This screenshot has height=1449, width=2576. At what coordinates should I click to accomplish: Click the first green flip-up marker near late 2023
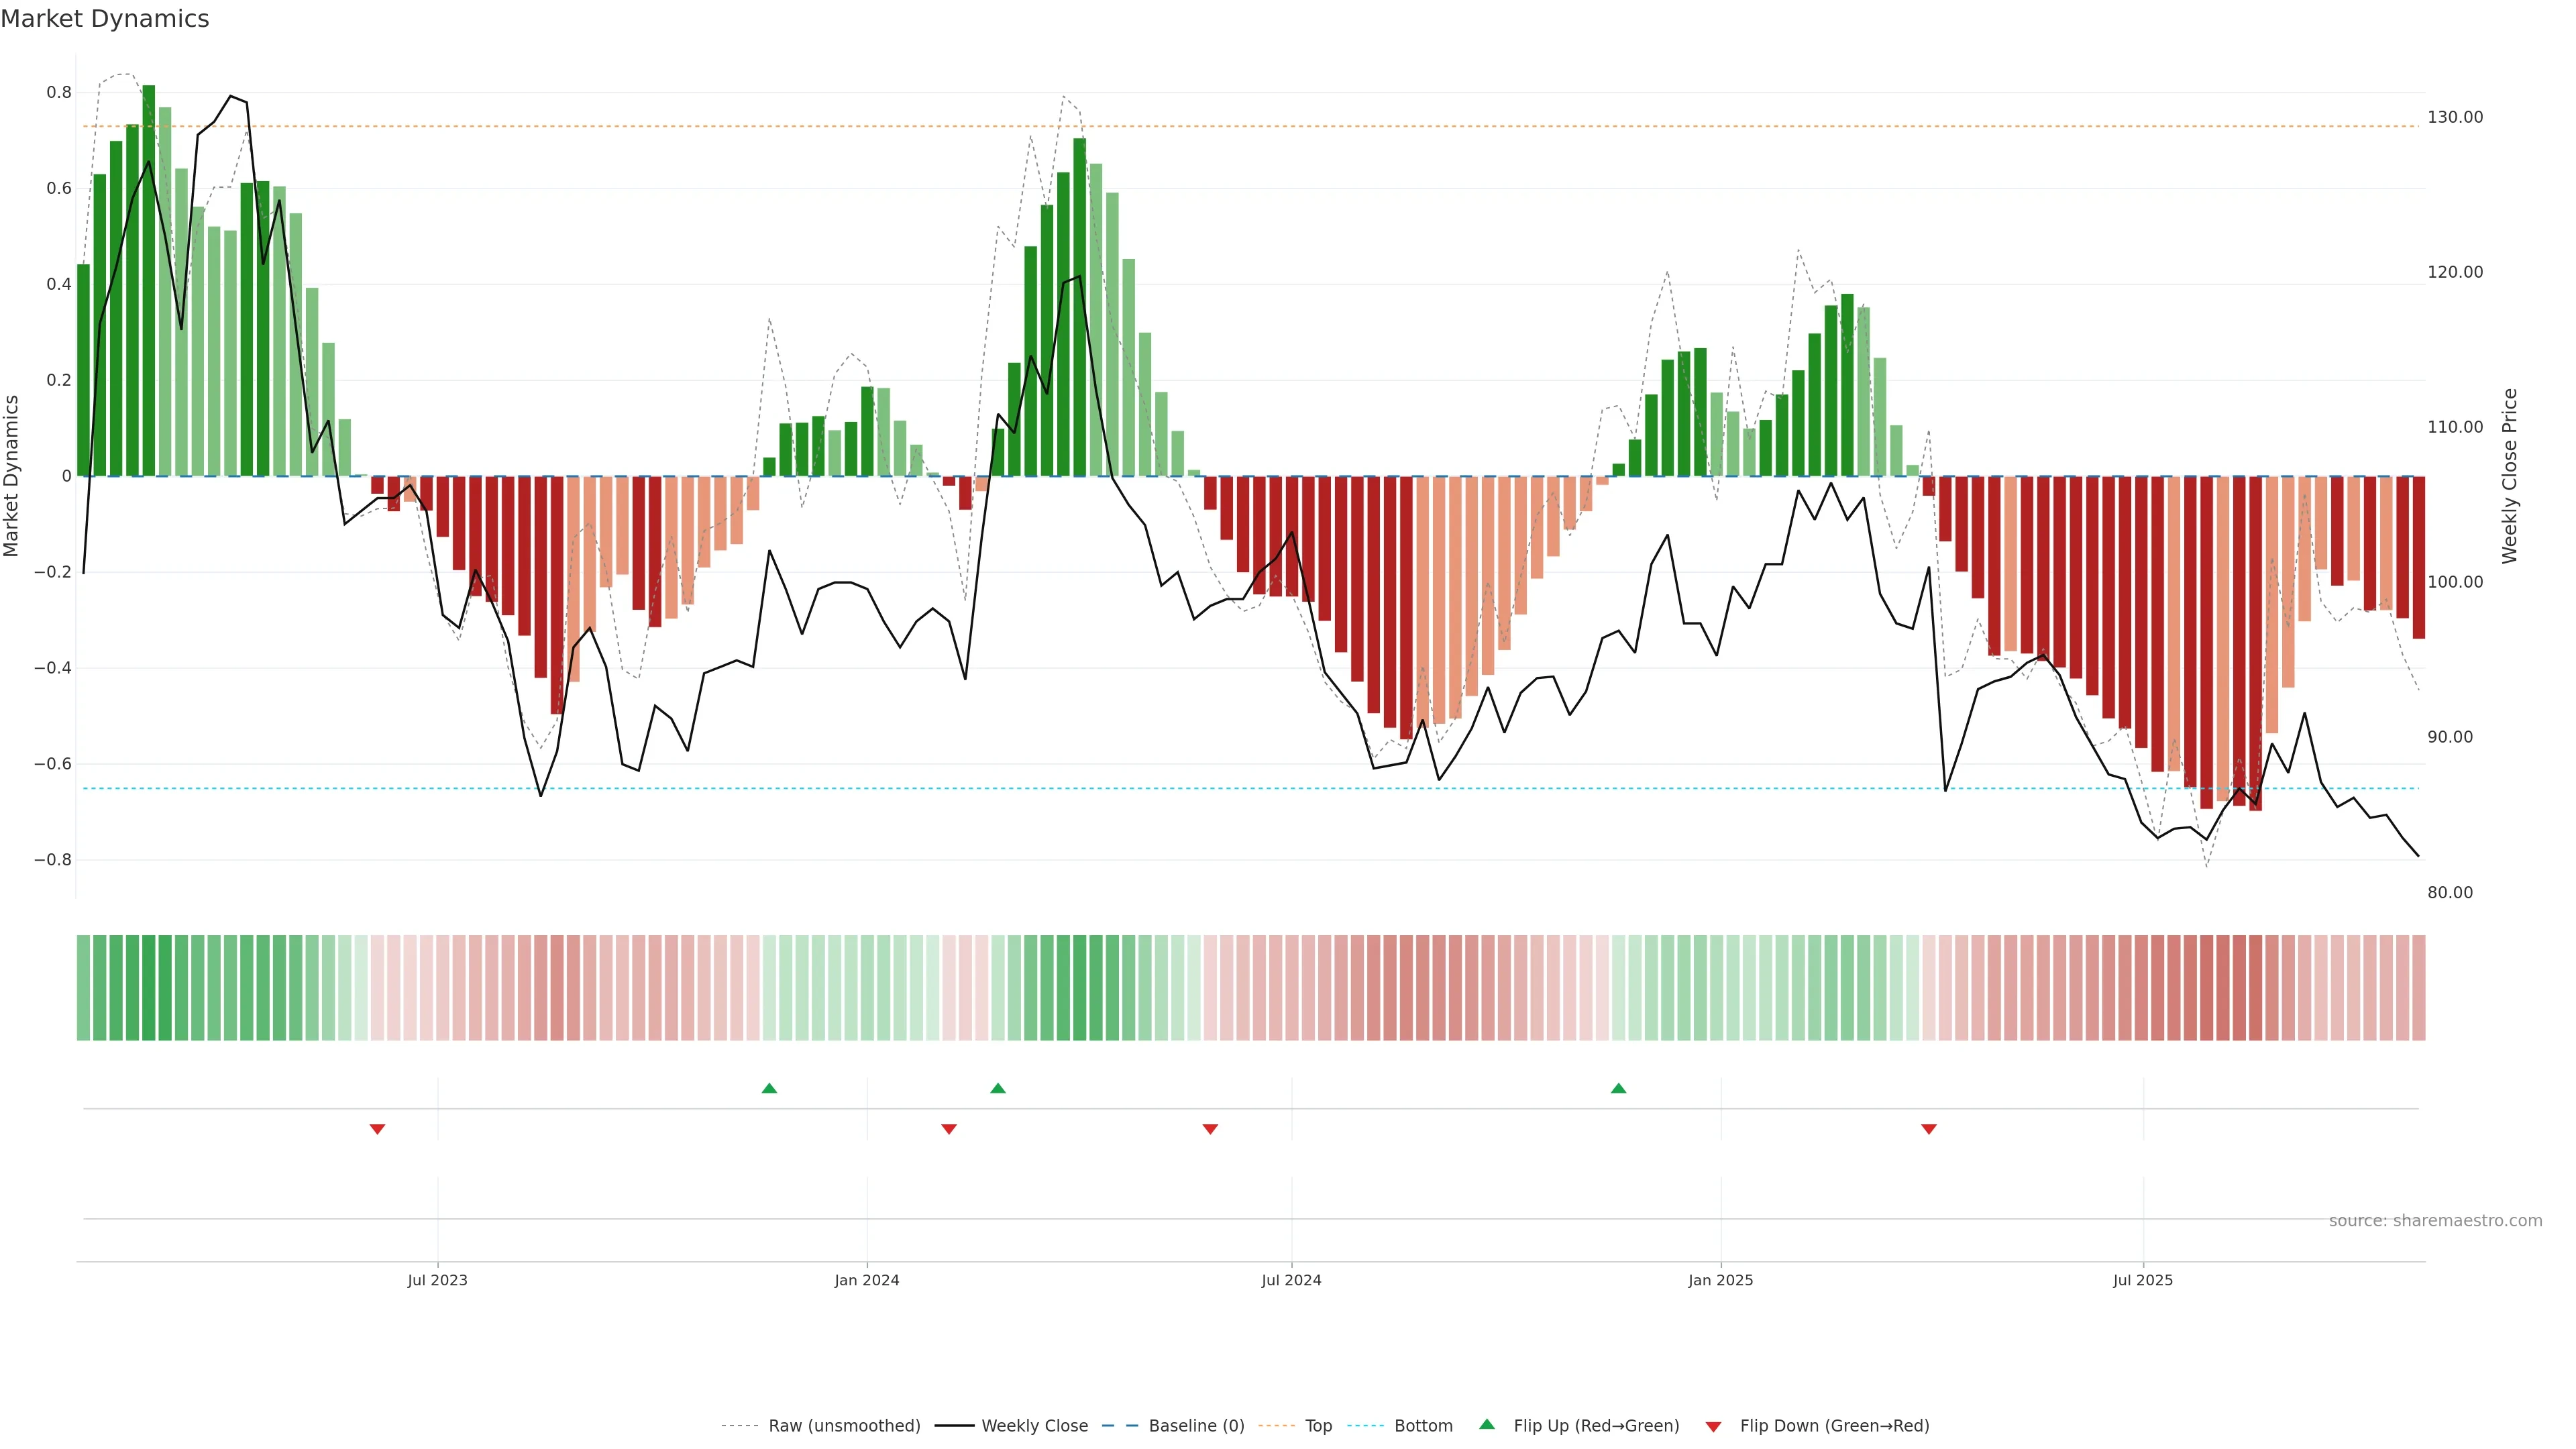pos(769,1088)
